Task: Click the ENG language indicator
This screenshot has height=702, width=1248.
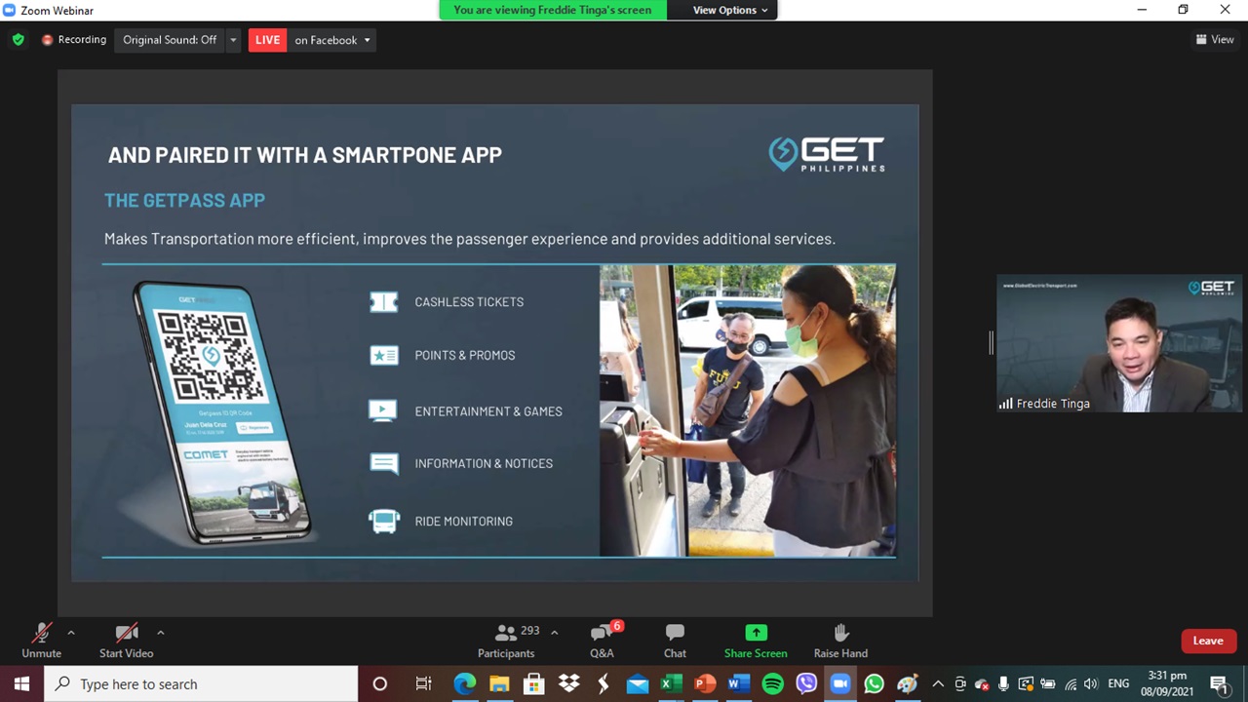Action: (1118, 683)
